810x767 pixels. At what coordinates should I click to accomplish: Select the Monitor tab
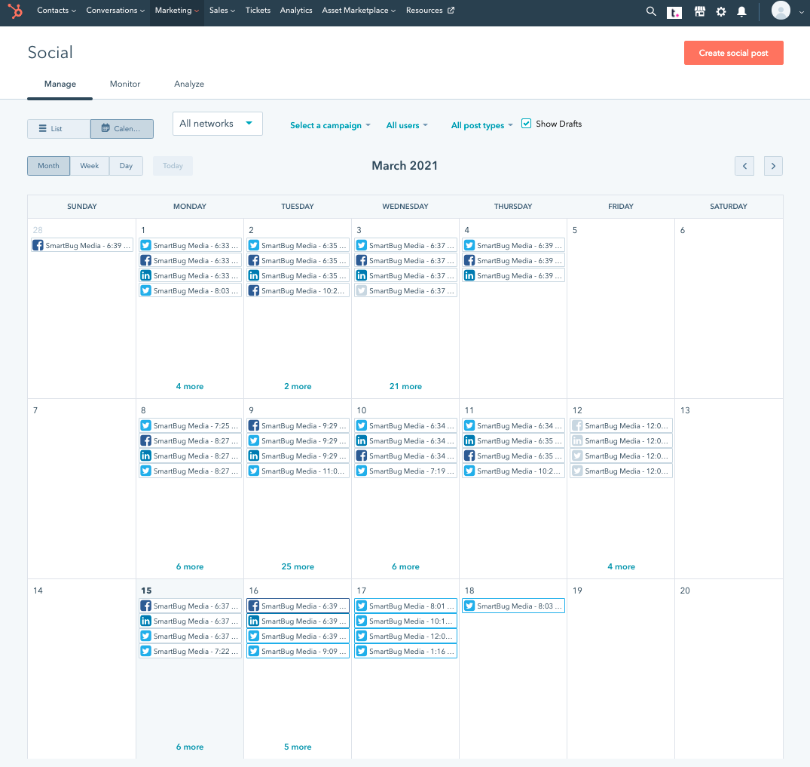(x=125, y=84)
